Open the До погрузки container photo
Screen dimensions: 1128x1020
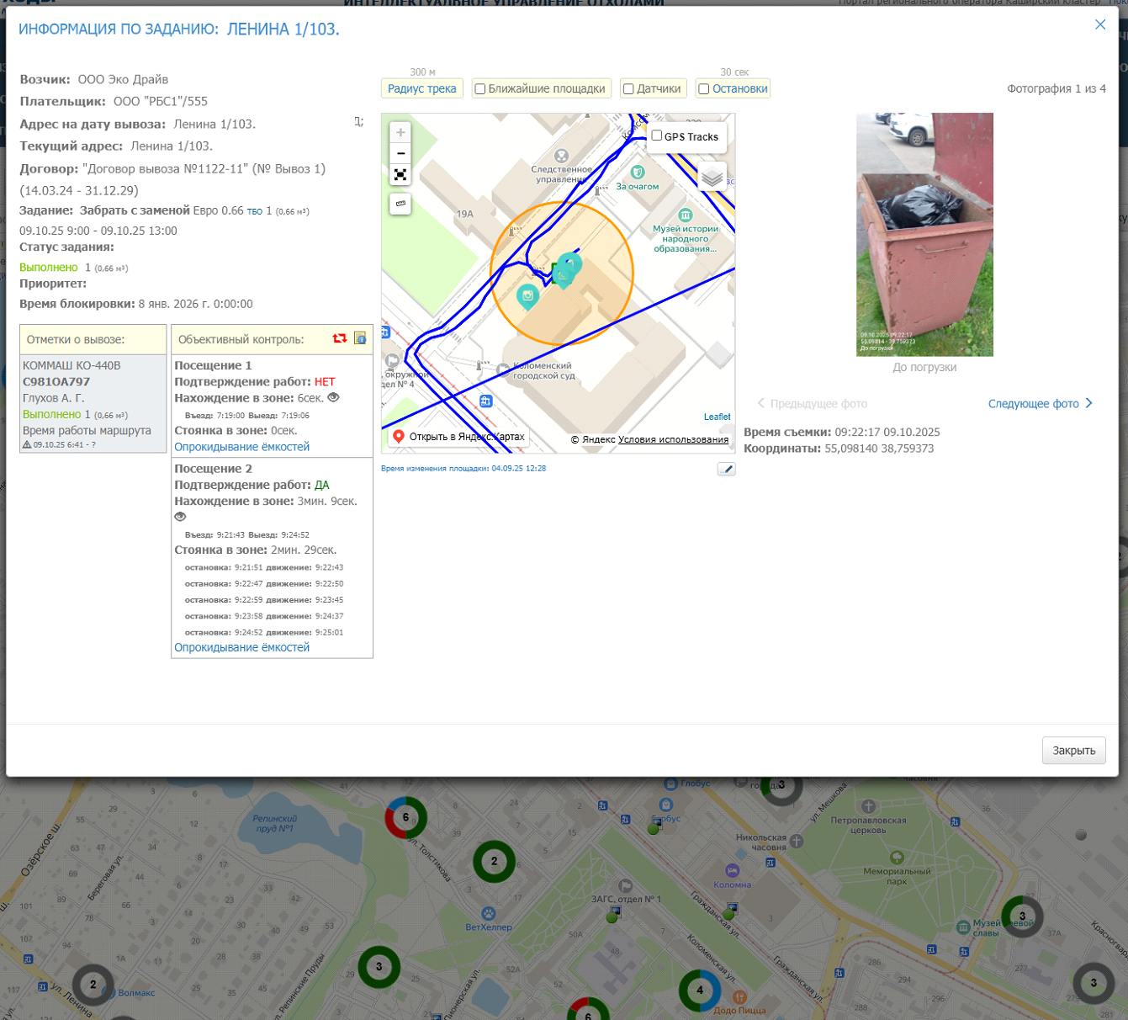(924, 235)
